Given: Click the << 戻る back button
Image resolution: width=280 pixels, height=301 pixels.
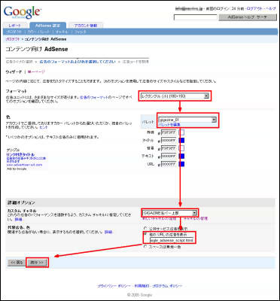Looking at the screenshot, I should [x=17, y=263].
